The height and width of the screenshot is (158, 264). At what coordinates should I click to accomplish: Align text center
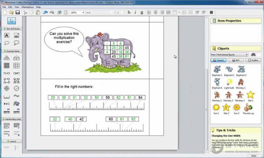[x=155, y=12]
